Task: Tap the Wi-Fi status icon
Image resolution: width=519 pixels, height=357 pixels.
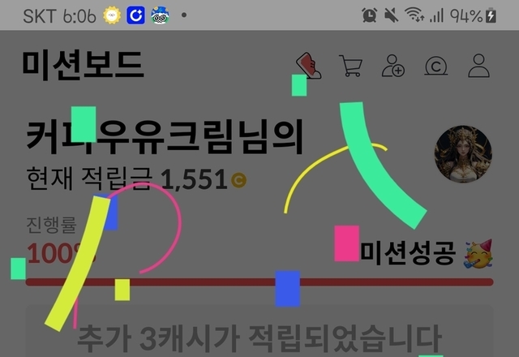Action: point(415,15)
